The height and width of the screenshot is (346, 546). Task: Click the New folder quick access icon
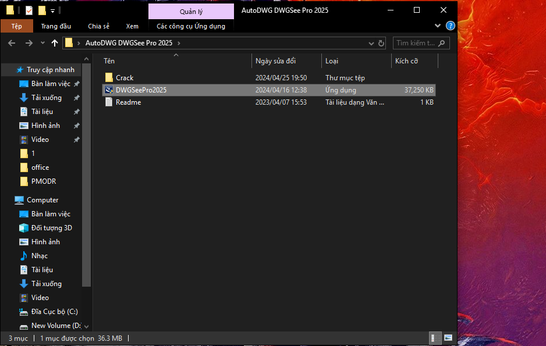[42, 11]
